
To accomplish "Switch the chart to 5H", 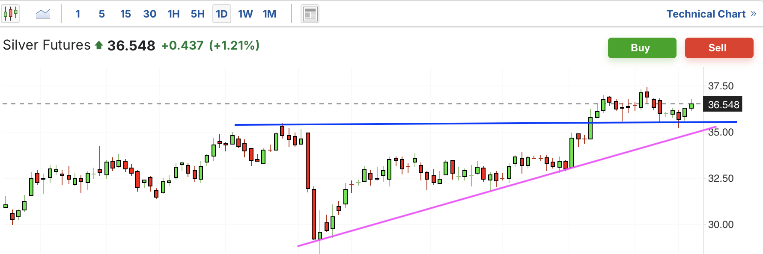I will coord(197,14).
